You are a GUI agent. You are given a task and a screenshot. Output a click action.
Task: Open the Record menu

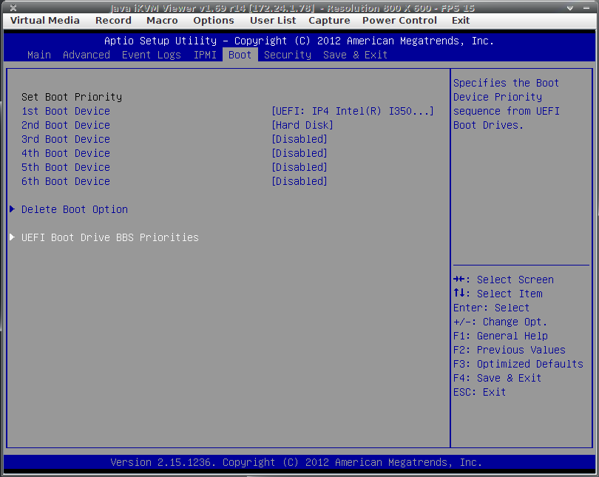coord(113,21)
